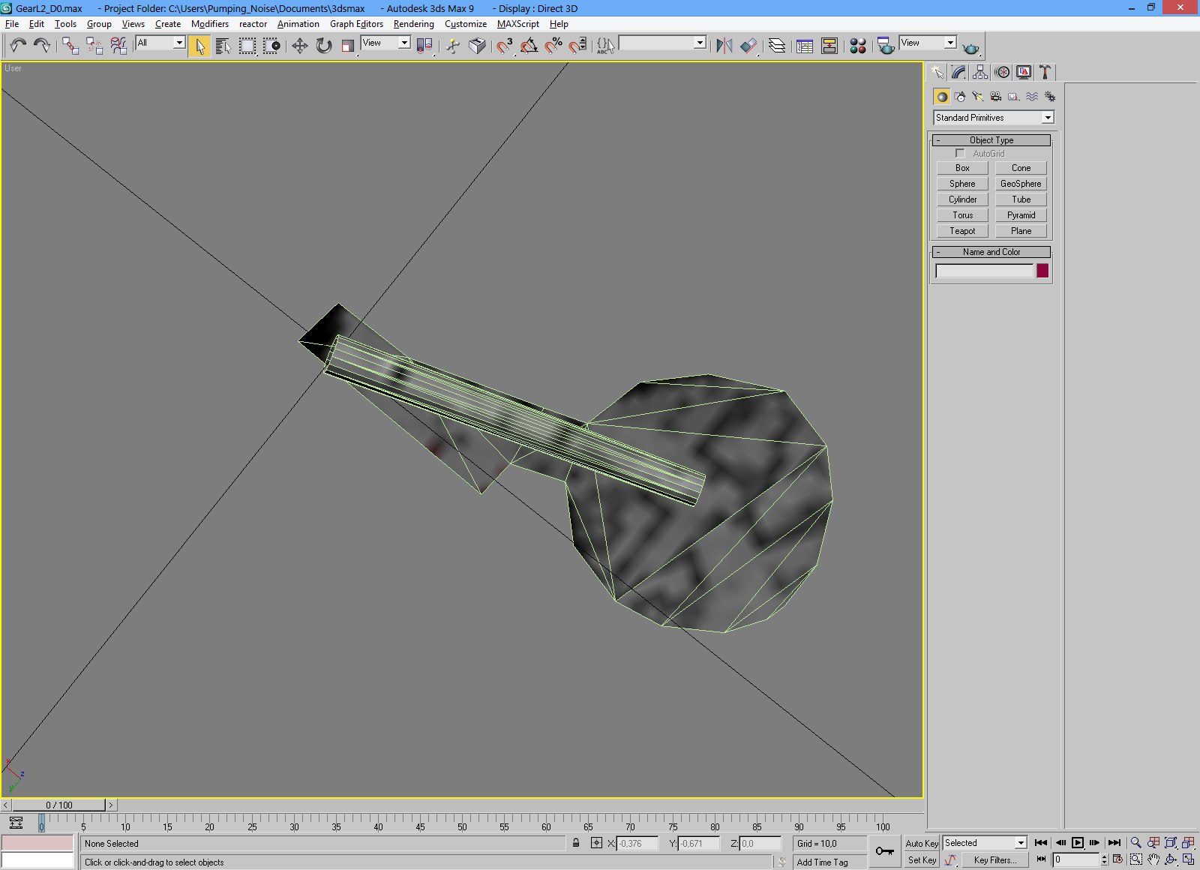The height and width of the screenshot is (870, 1200).
Task: Click the Quick Render teapot icon
Action: click(970, 48)
